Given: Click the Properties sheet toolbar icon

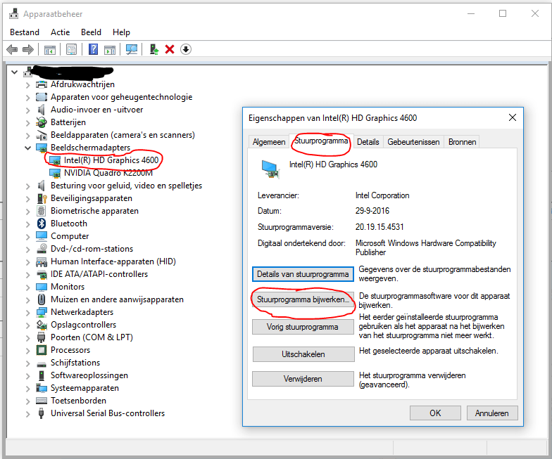Looking at the screenshot, I should (x=72, y=49).
